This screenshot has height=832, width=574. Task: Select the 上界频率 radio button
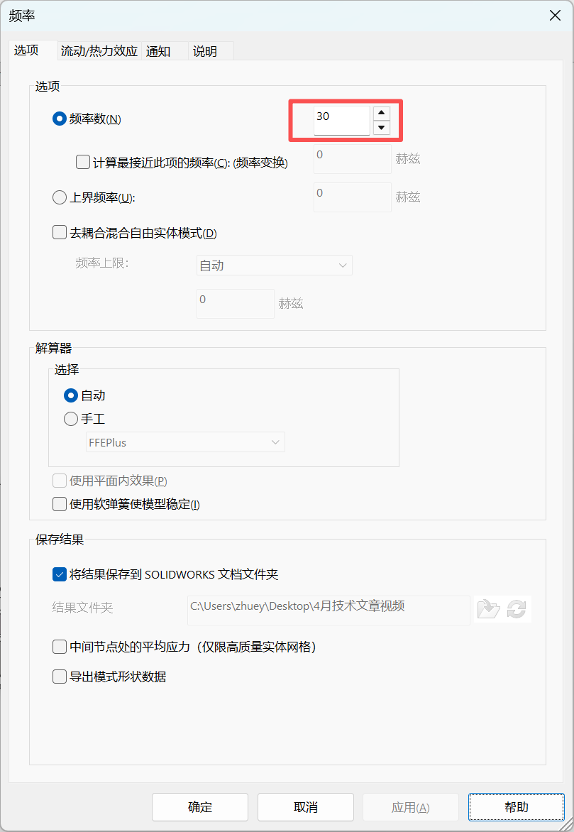60,198
